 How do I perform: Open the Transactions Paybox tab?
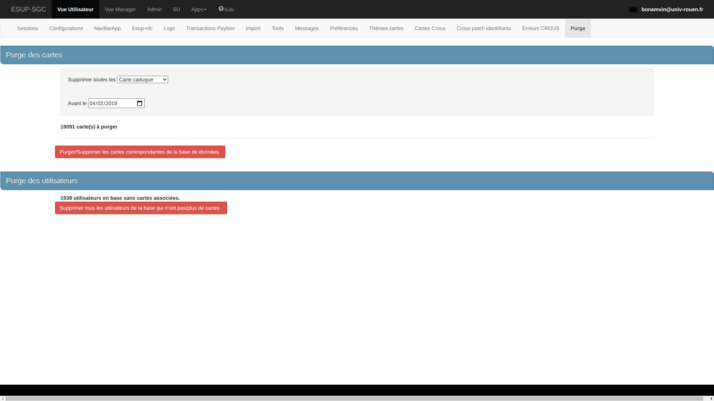(210, 28)
